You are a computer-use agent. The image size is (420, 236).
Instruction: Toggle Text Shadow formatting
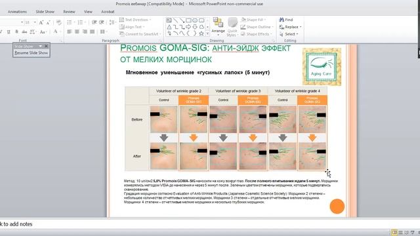pyautogui.click(x=16, y=32)
